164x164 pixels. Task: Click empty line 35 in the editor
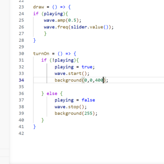[98, 87]
